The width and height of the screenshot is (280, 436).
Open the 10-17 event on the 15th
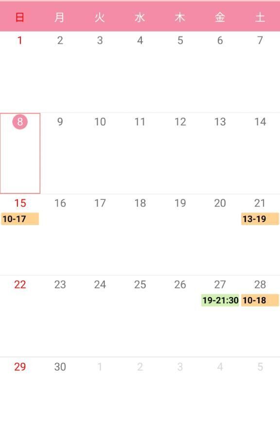(20, 219)
